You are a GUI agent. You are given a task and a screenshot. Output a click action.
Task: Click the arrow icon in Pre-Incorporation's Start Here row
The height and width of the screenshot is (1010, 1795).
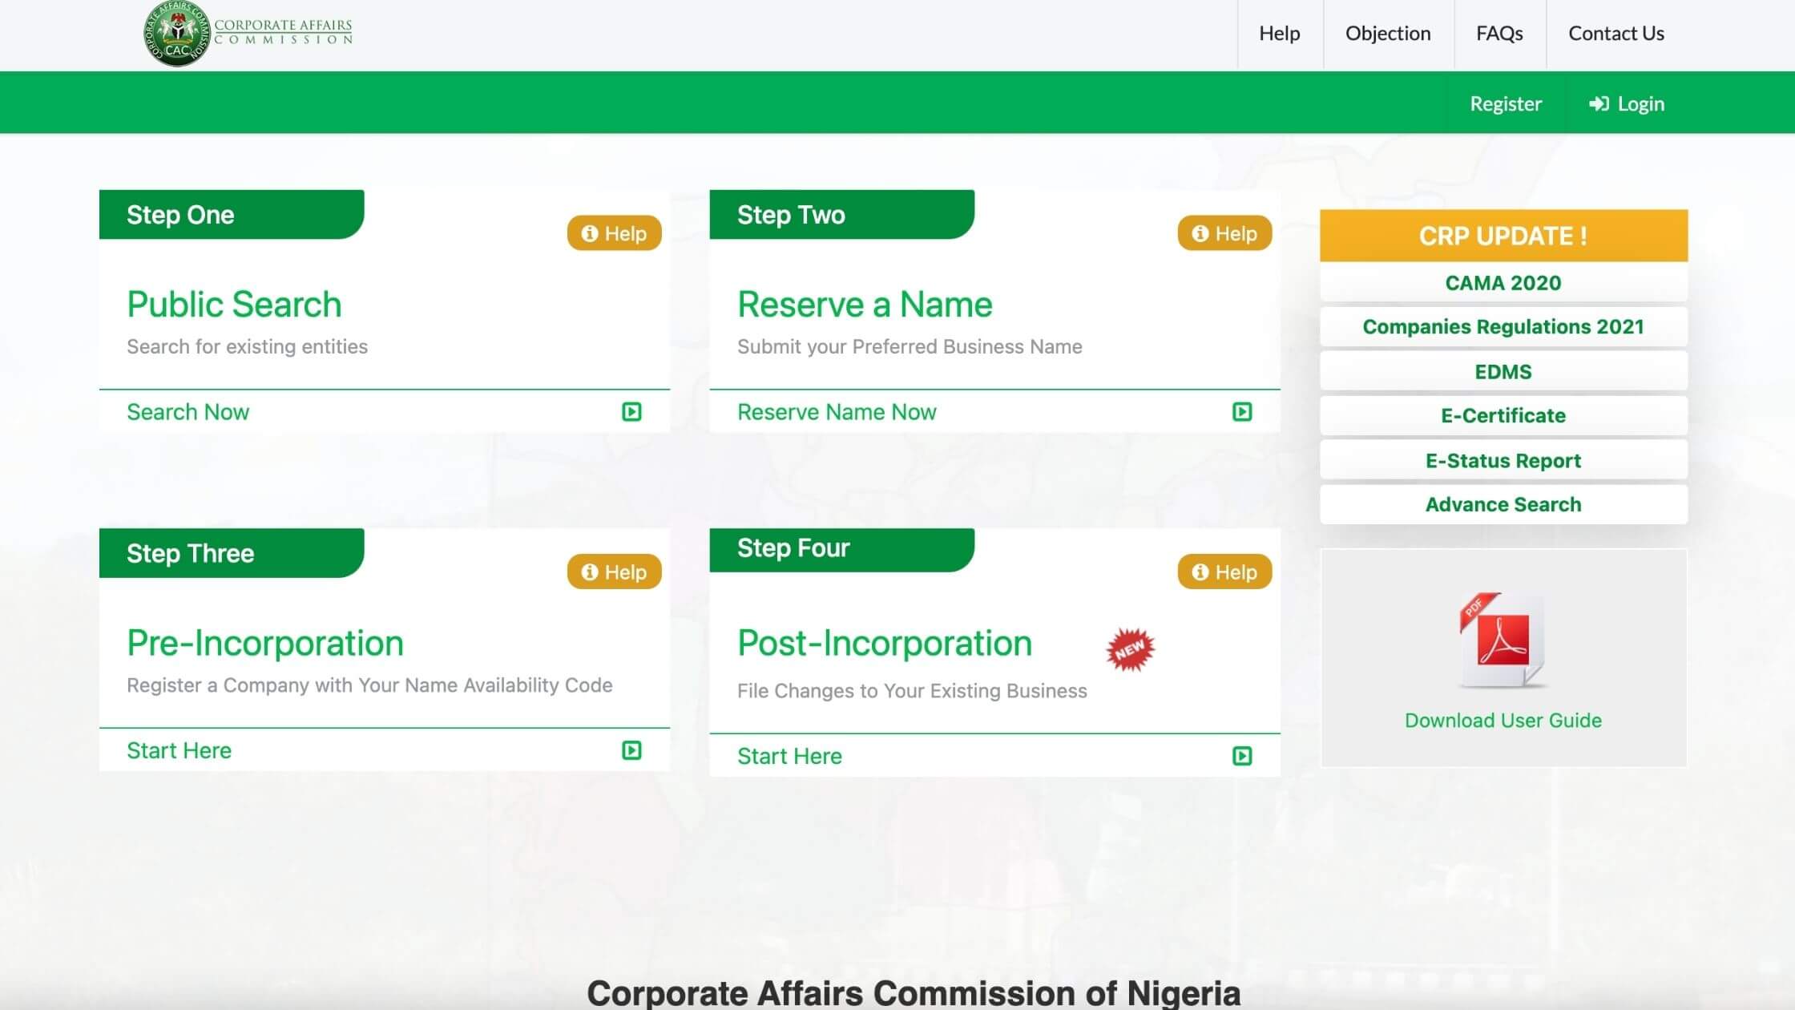point(631,750)
